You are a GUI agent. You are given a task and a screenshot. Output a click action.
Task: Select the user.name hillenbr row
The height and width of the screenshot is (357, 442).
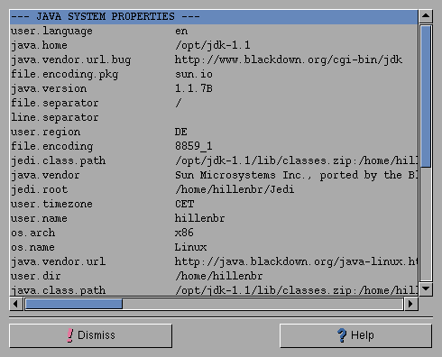tap(214, 218)
